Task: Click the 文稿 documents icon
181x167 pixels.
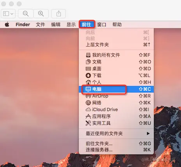Action: (x=88, y=62)
